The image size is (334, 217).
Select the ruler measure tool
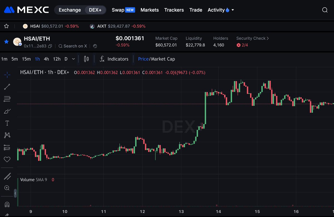pyautogui.click(x=7, y=176)
